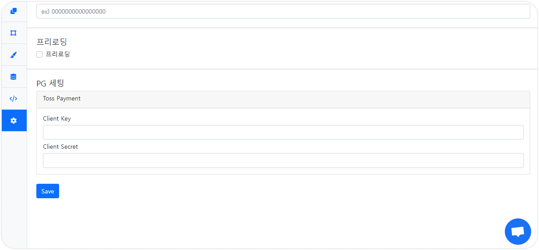Click the Client Key label
Image resolution: width=539 pixels, height=250 pixels.
[57, 118]
